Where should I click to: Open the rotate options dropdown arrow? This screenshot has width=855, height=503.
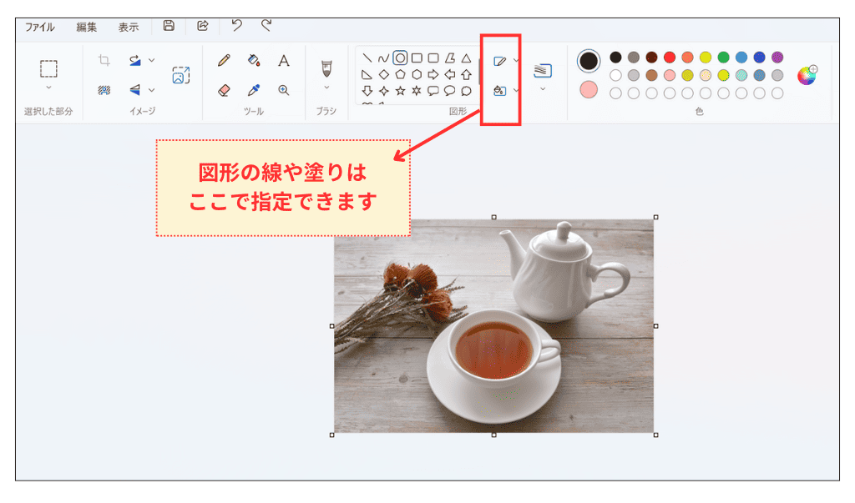click(151, 60)
